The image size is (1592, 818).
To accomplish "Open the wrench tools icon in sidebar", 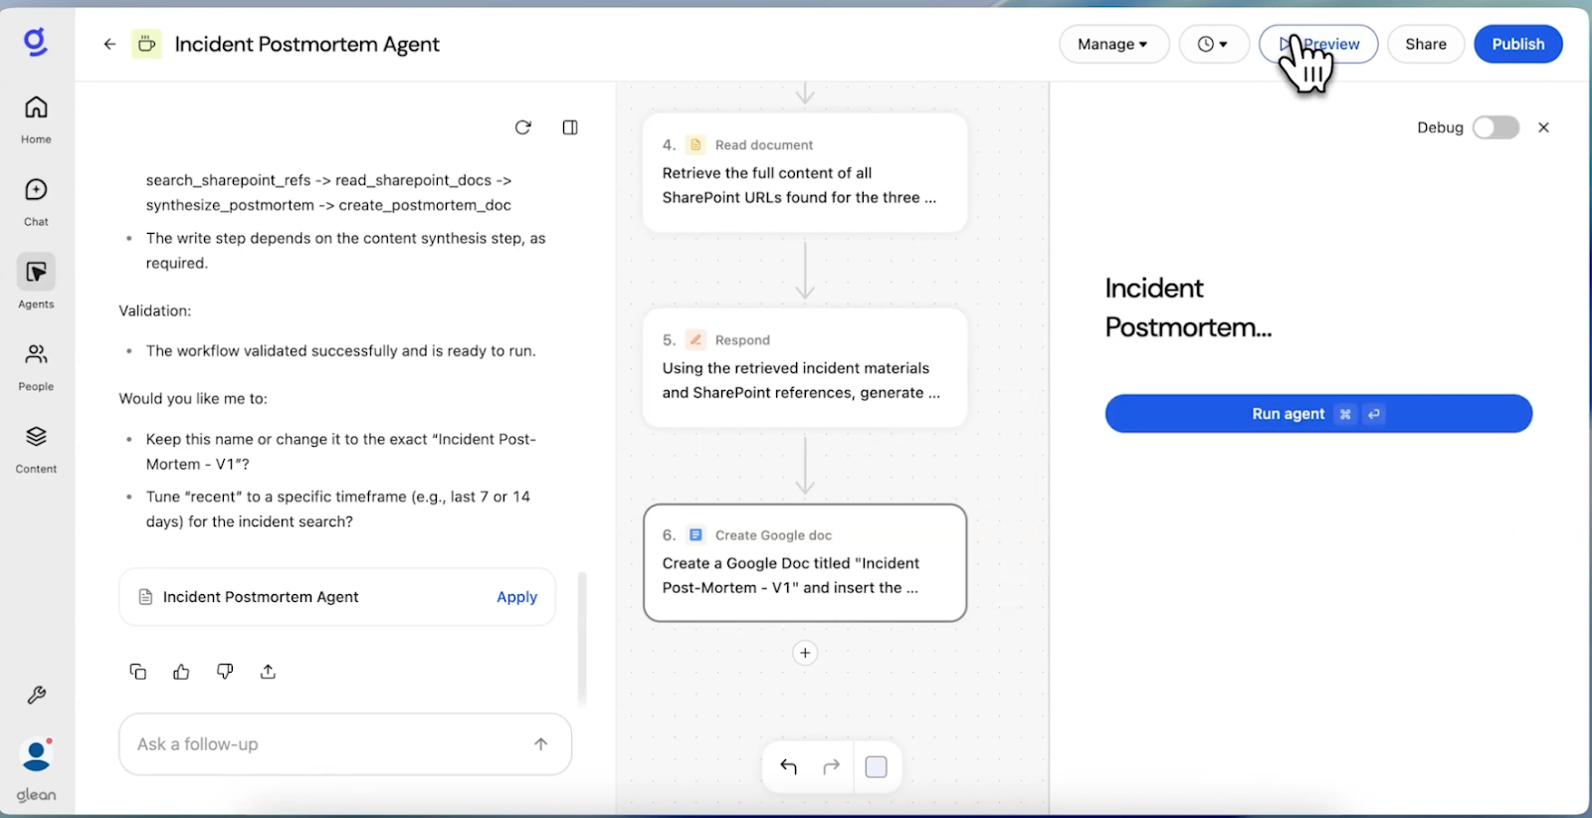I will click(x=36, y=696).
